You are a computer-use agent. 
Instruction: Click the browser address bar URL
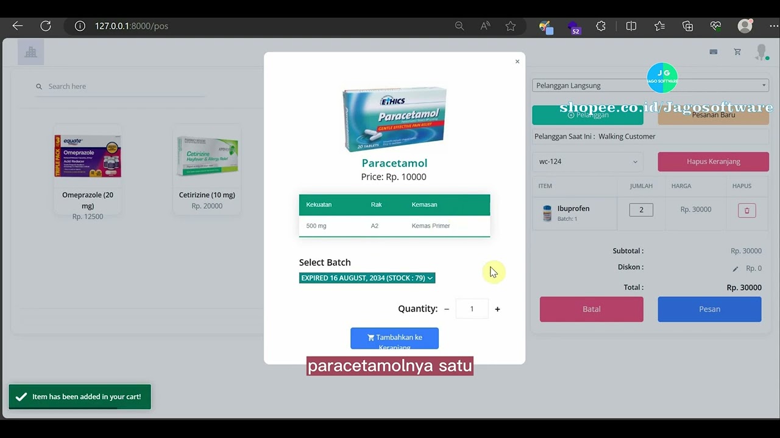131,26
